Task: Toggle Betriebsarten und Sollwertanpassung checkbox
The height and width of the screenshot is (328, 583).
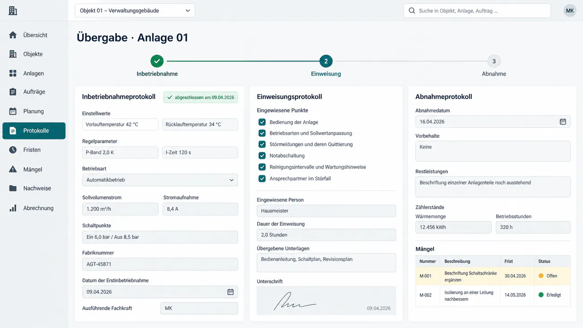Action: coord(262,133)
